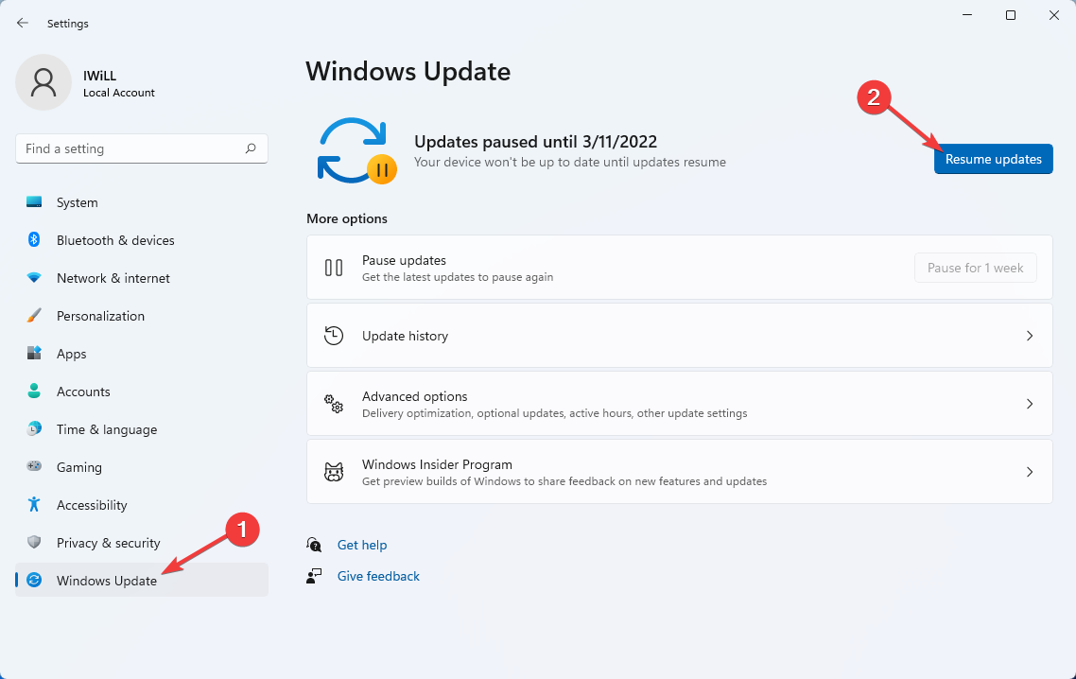Click the Apps icon in sidebar
Image resolution: width=1076 pixels, height=679 pixels.
[34, 353]
